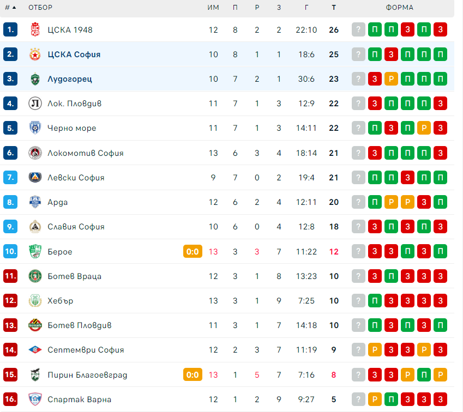Open the Берое live 0:0 score badge
463x412 pixels.
click(x=193, y=251)
